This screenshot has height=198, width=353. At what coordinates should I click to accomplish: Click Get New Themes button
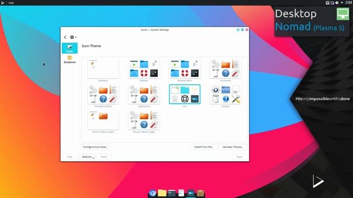tap(233, 147)
